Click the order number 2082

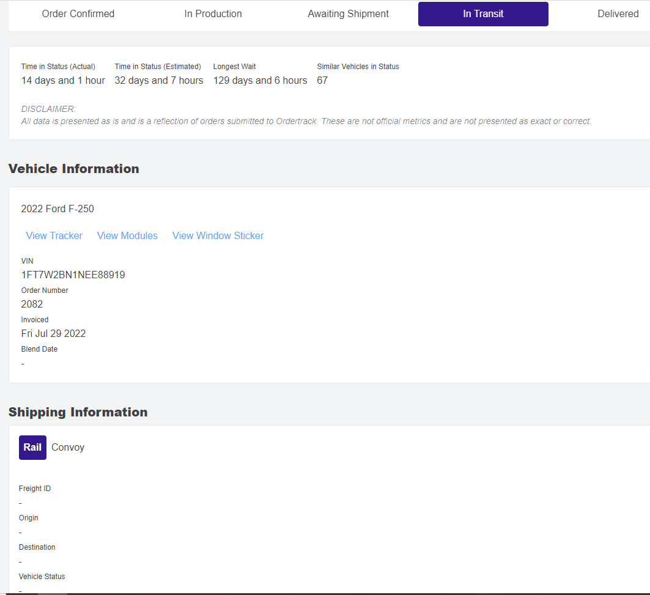[x=32, y=304]
